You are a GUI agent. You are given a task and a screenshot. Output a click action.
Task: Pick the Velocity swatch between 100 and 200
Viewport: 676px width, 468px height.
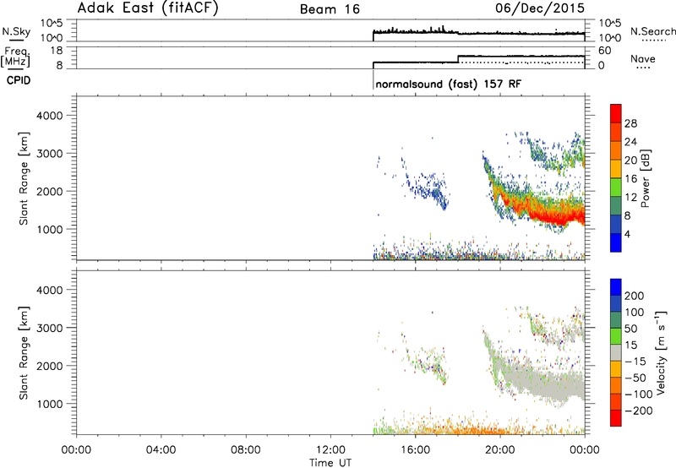coord(616,303)
